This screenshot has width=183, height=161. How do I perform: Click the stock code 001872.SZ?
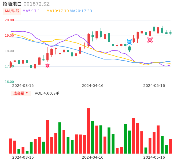(37, 4)
